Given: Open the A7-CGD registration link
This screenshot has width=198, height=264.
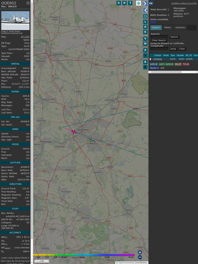Looking at the screenshot, I should pos(25,37).
